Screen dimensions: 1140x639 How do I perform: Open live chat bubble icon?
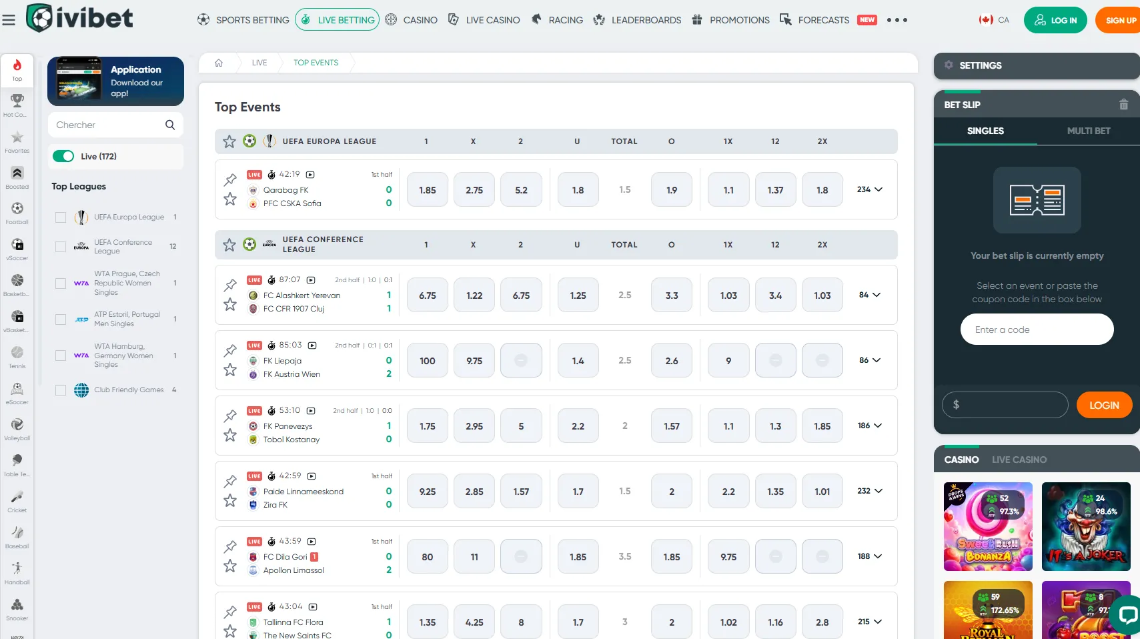(1127, 614)
